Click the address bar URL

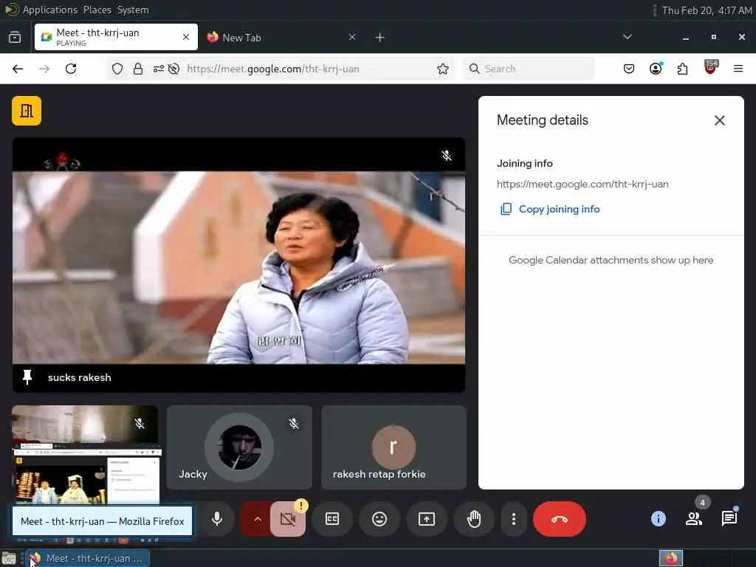[x=273, y=69]
